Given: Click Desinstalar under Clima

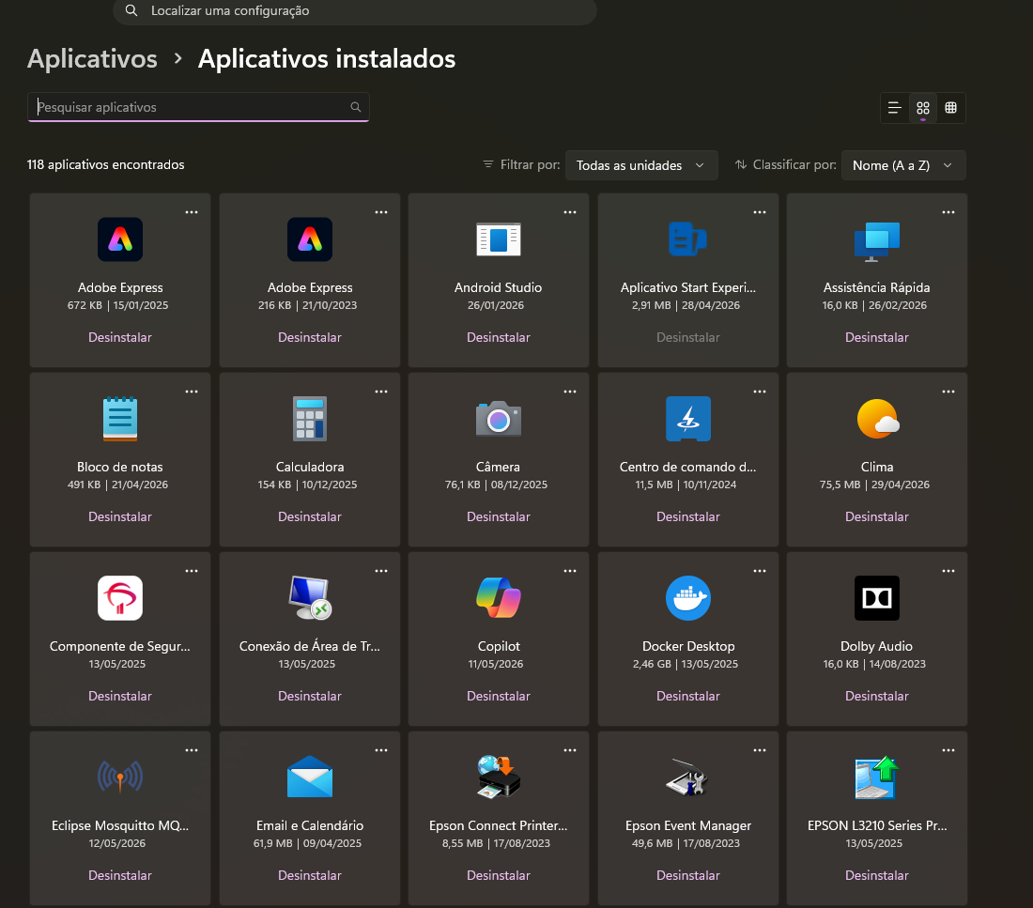Looking at the screenshot, I should click(x=877, y=516).
